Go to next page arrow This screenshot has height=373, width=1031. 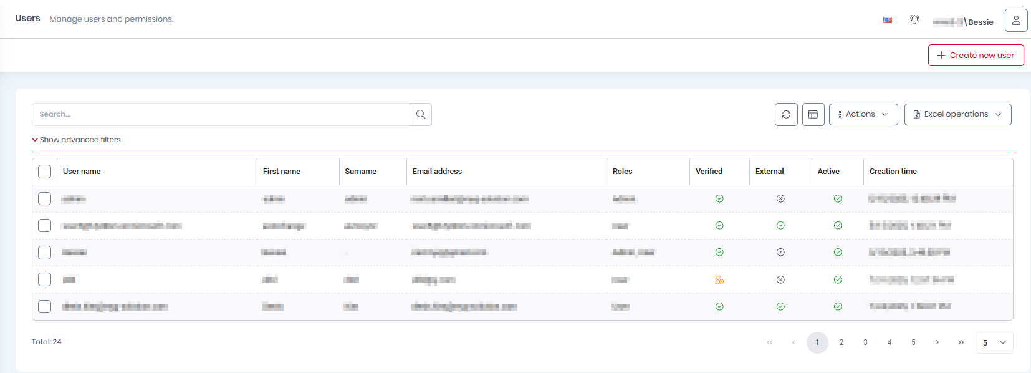[x=937, y=342]
